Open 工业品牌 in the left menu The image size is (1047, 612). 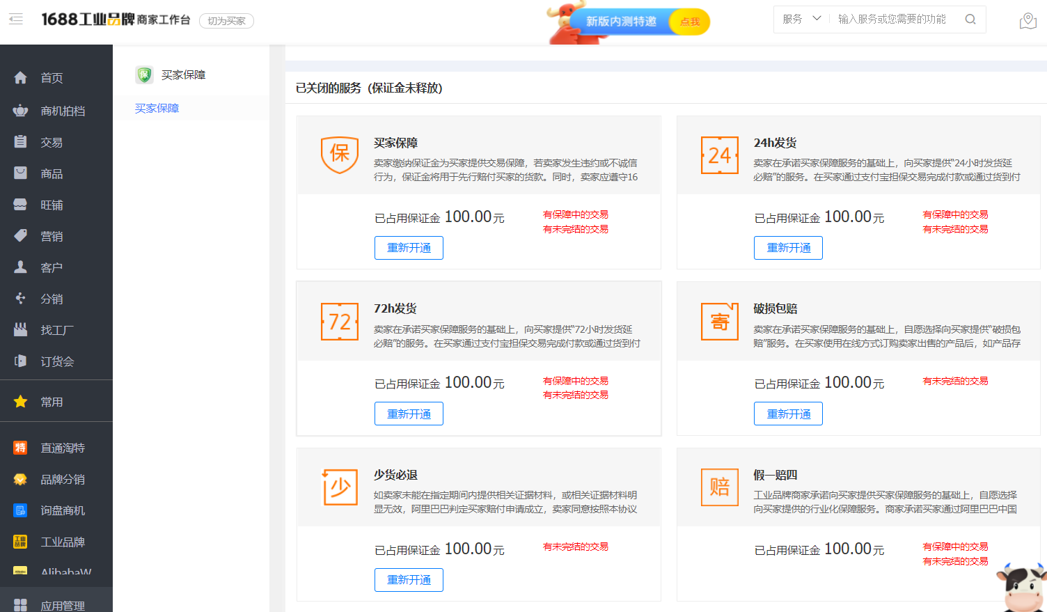pyautogui.click(x=63, y=542)
